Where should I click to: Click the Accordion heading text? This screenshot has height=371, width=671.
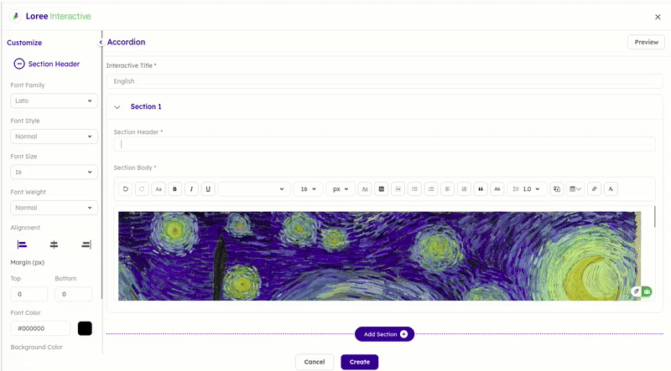click(127, 42)
